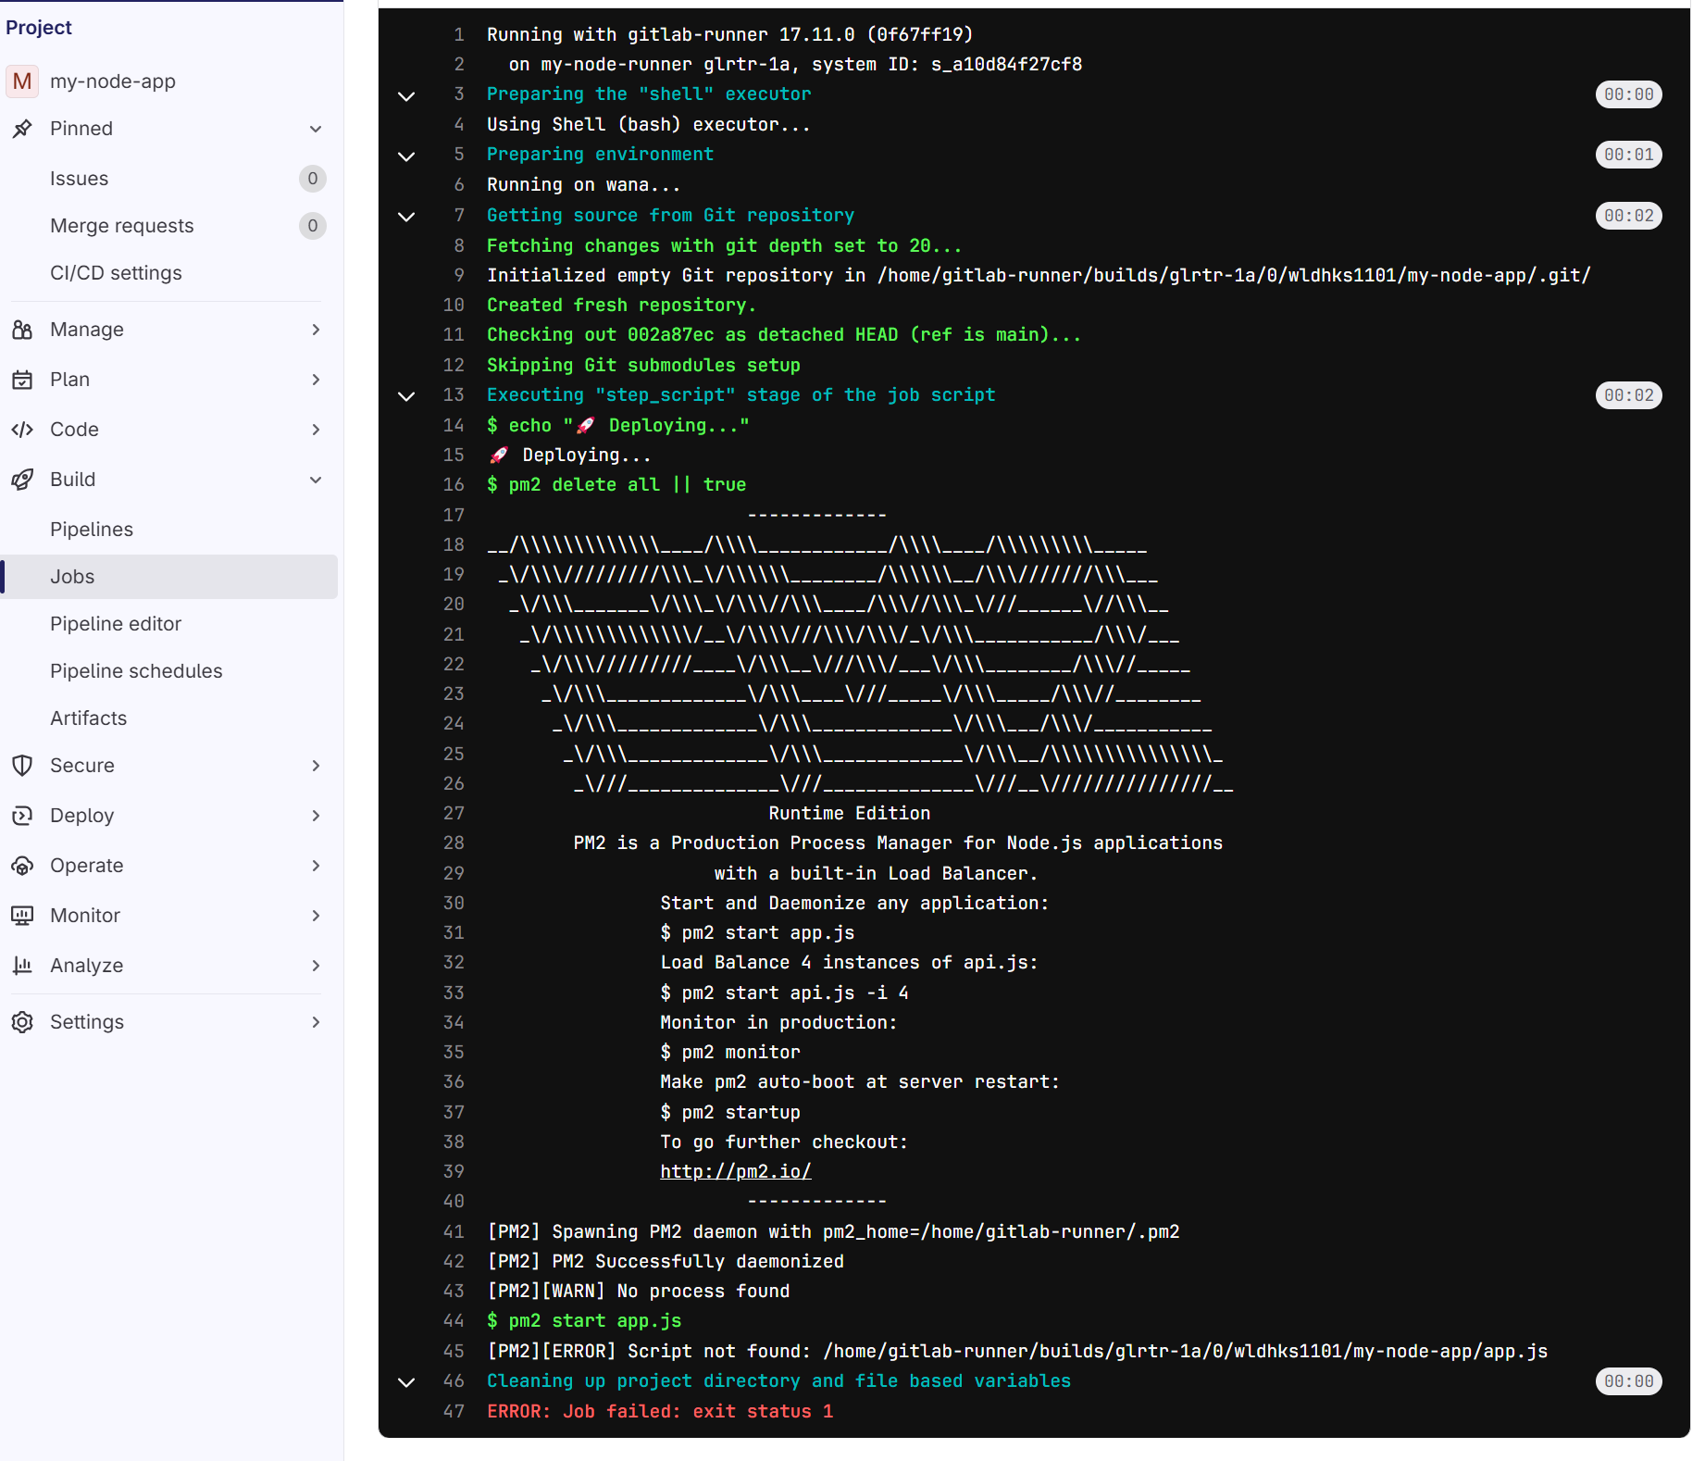Click '$ pm2 delete all || true' command line
The image size is (1705, 1461).
pyautogui.click(x=616, y=484)
